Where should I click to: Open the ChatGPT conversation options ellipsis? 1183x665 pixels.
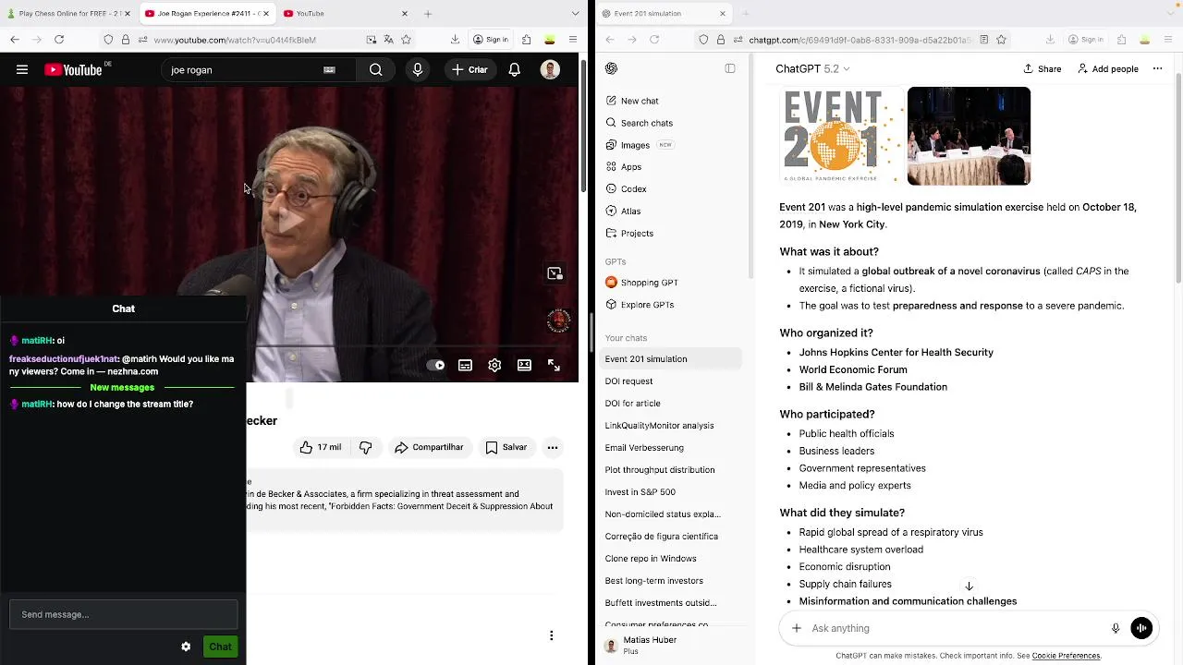tap(1157, 69)
